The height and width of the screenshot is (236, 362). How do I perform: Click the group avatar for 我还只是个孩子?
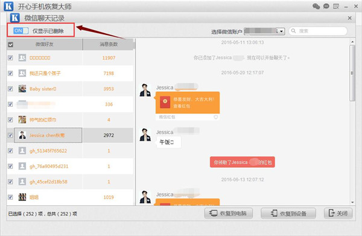22,73
